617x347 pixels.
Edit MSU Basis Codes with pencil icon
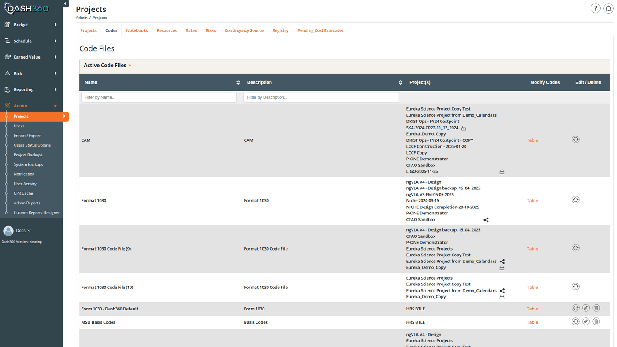586,321
